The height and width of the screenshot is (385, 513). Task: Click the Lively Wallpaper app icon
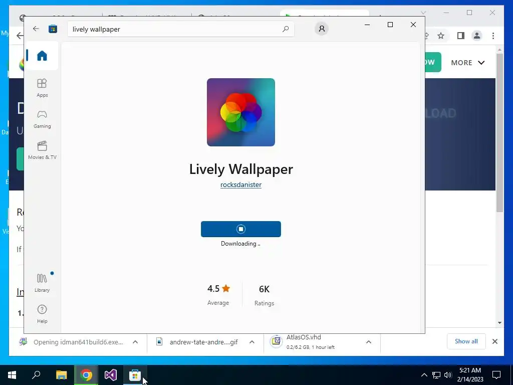point(241,112)
